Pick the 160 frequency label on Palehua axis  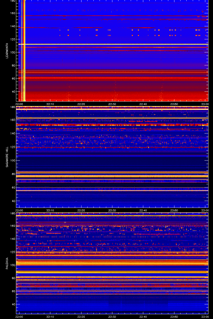(13, 226)
